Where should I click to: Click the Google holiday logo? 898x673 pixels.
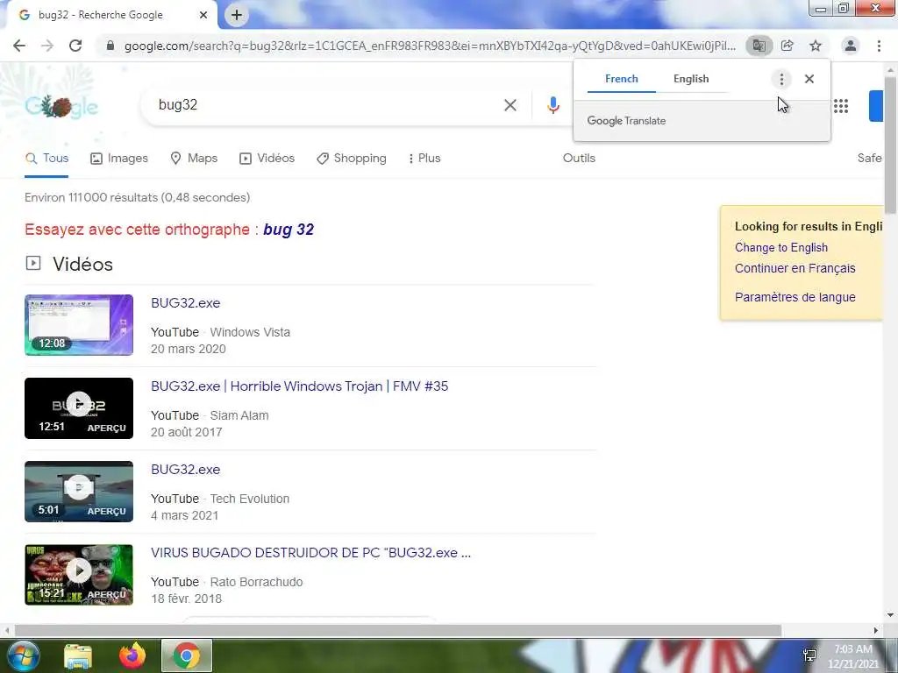click(61, 106)
